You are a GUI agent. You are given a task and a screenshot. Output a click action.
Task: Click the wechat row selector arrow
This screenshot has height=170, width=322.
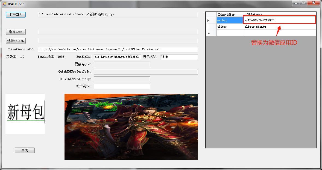click(x=211, y=20)
